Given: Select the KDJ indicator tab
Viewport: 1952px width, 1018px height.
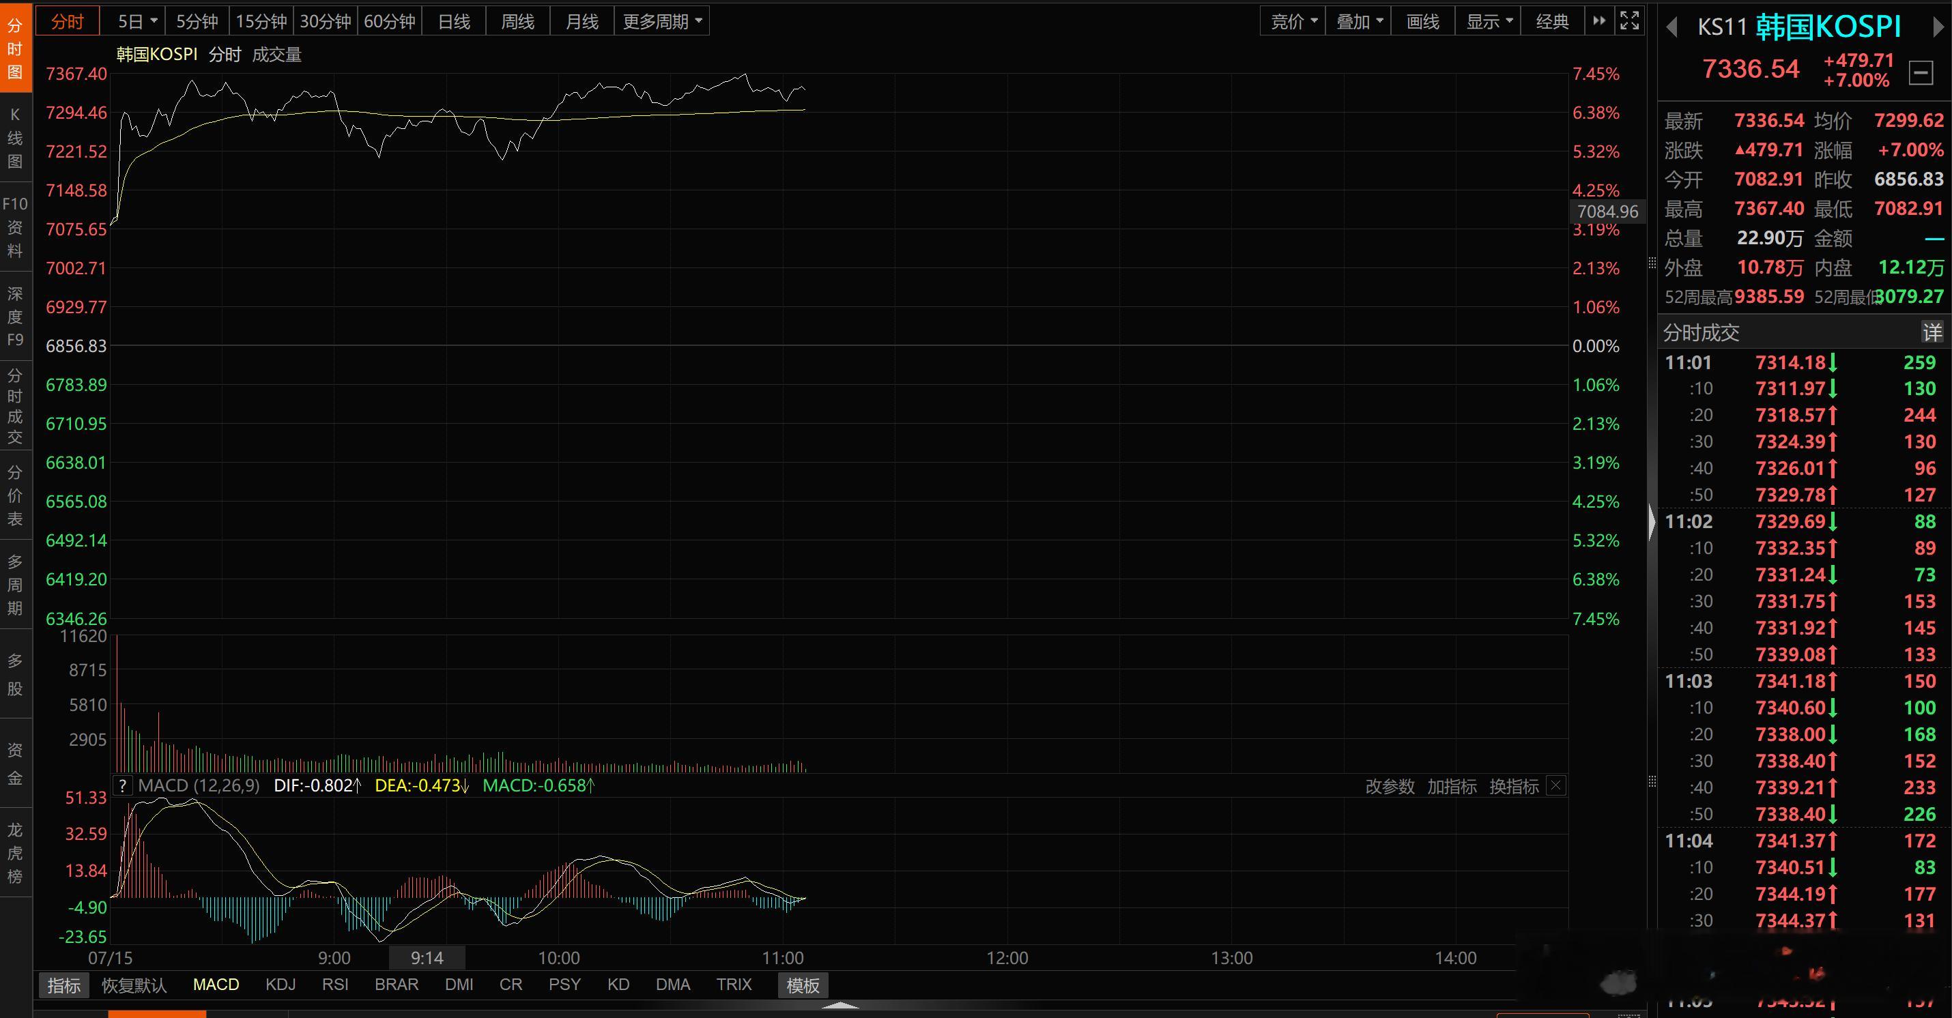Looking at the screenshot, I should point(281,984).
